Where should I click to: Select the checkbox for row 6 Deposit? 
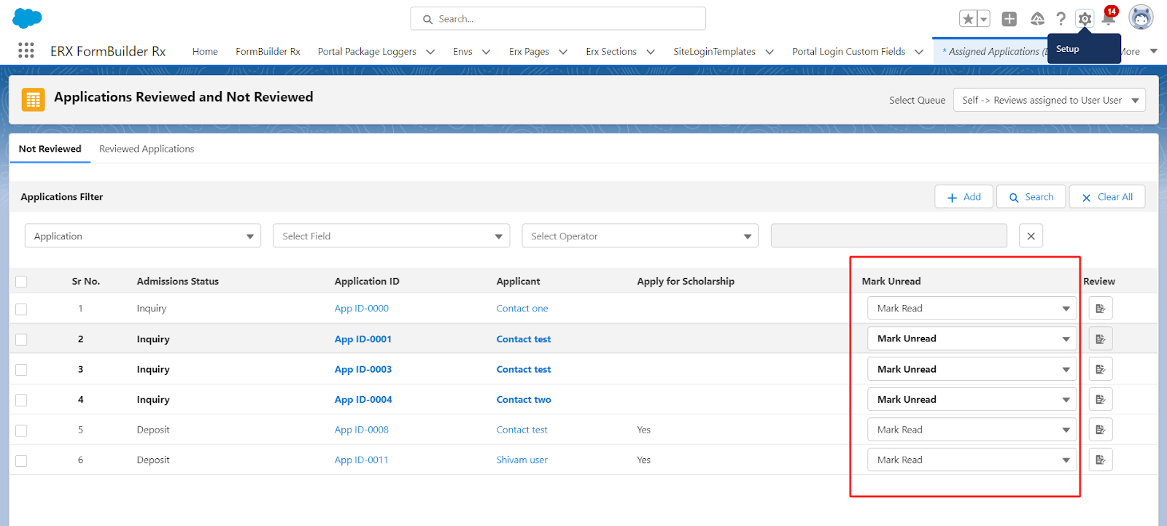pyautogui.click(x=21, y=461)
